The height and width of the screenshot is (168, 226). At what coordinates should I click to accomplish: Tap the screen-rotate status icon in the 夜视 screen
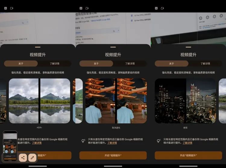tap(162, 8)
